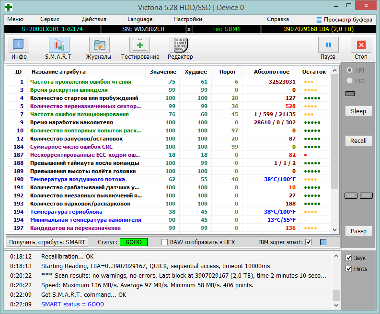Click the Порог column header
This screenshot has width=380, height=314.
point(228,72)
